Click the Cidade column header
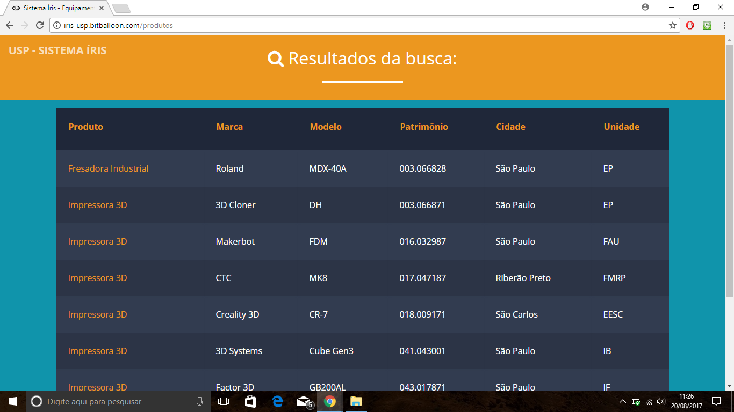The image size is (734, 412). point(510,127)
